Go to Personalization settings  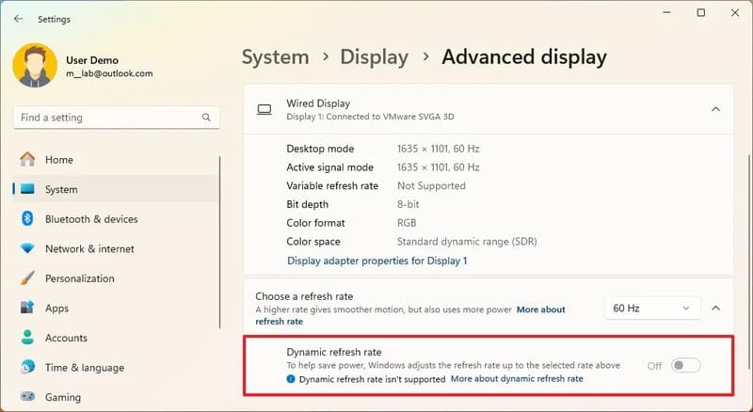[x=115, y=278]
